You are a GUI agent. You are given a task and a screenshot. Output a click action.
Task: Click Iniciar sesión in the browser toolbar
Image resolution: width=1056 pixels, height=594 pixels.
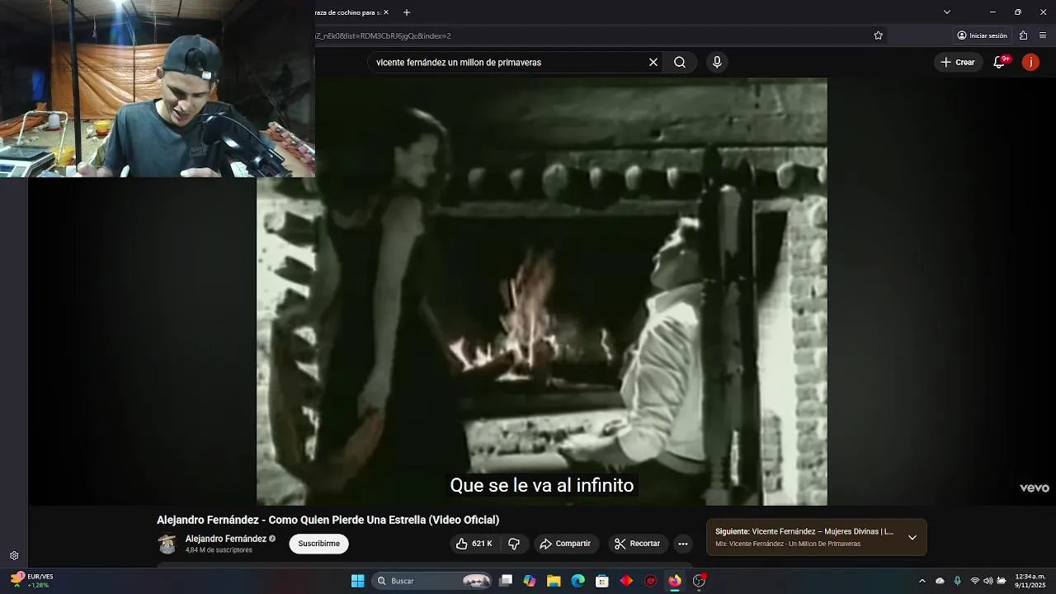tap(982, 35)
